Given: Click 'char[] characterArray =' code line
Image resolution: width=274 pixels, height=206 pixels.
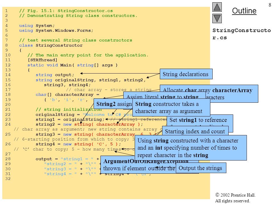Looking at the screenshot, I should pyautogui.click(x=67, y=95).
